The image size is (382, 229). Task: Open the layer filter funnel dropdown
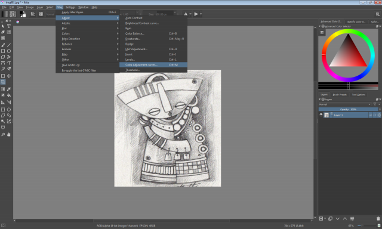(377, 104)
